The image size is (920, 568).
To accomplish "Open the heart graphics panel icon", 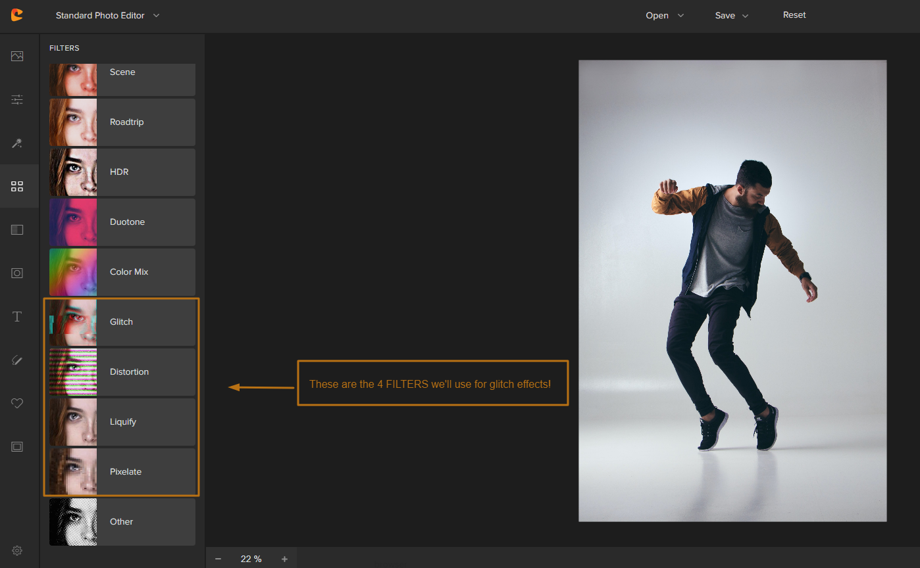I will 17,404.
